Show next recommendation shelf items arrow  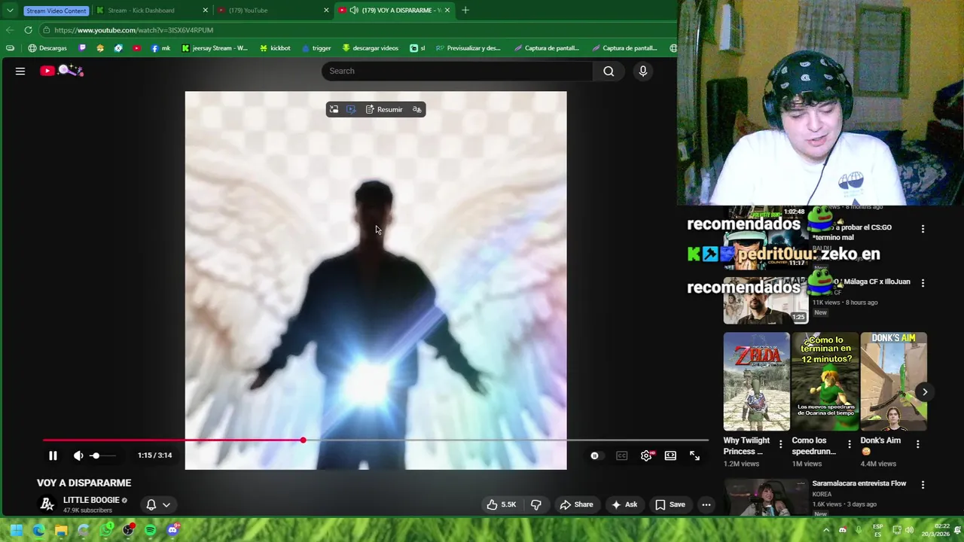[925, 391]
